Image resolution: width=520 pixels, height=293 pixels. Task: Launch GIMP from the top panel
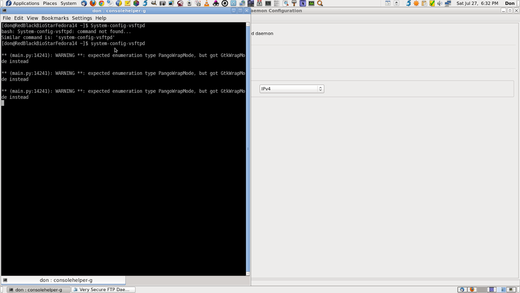click(x=154, y=3)
